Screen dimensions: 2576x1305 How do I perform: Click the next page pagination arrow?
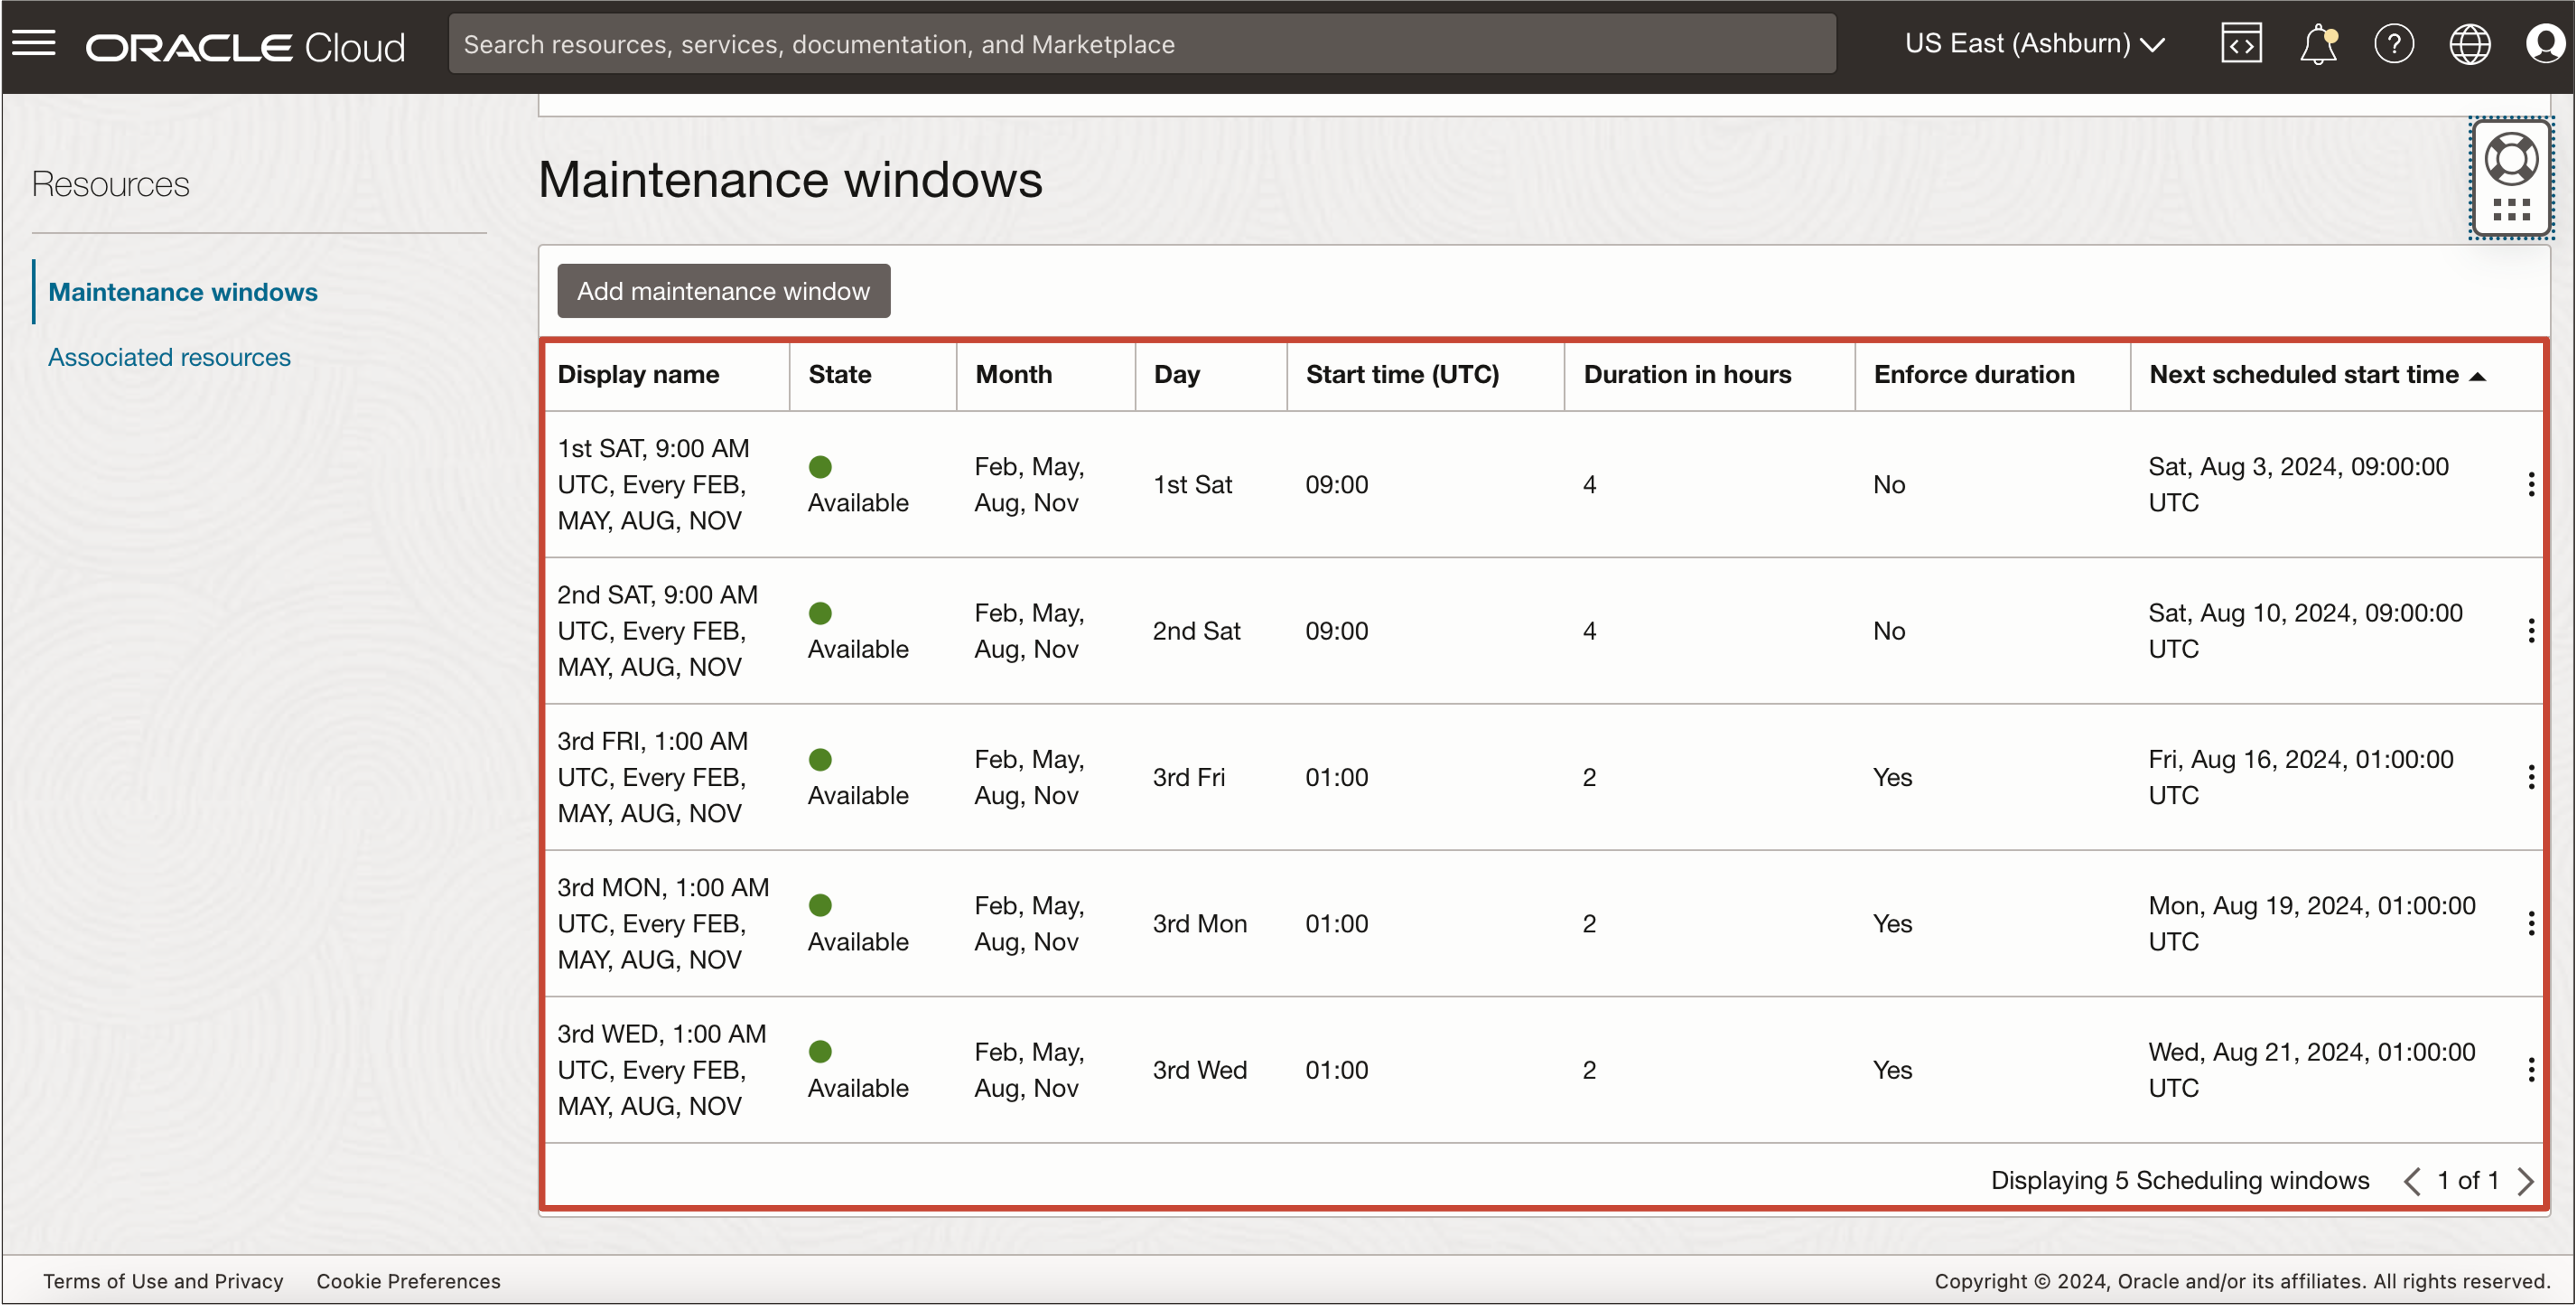coord(2527,1181)
